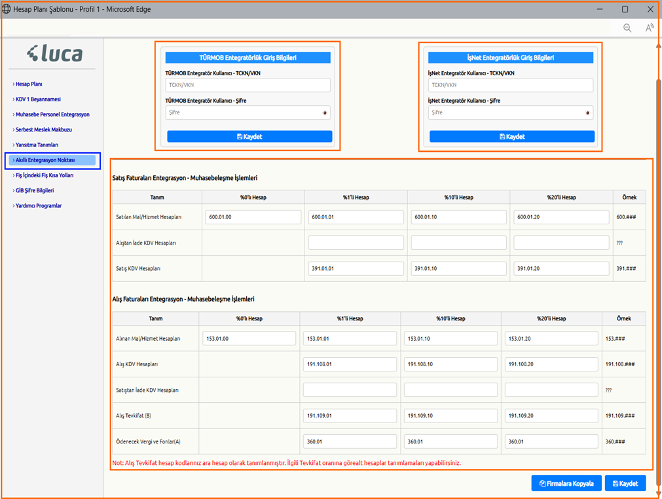Viewport: 662px width, 499px height.
Task: Select Akıllı Entegrasyon Noktası menu item
Action: point(52,160)
